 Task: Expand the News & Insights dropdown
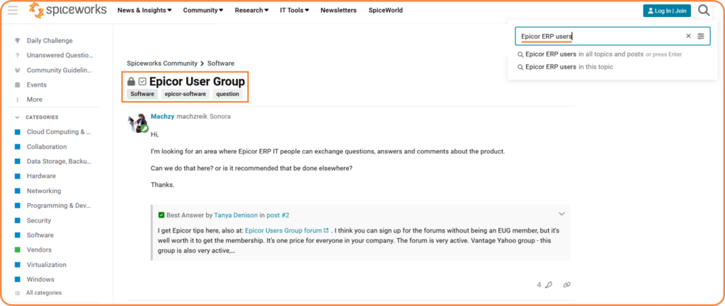pyautogui.click(x=144, y=10)
